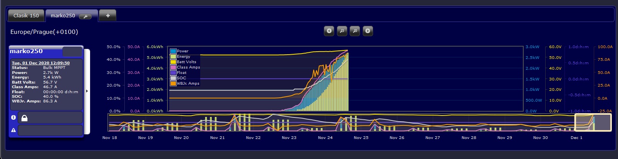Click the timestamp link in device panel
The image size is (618, 159).
[x=40, y=63]
